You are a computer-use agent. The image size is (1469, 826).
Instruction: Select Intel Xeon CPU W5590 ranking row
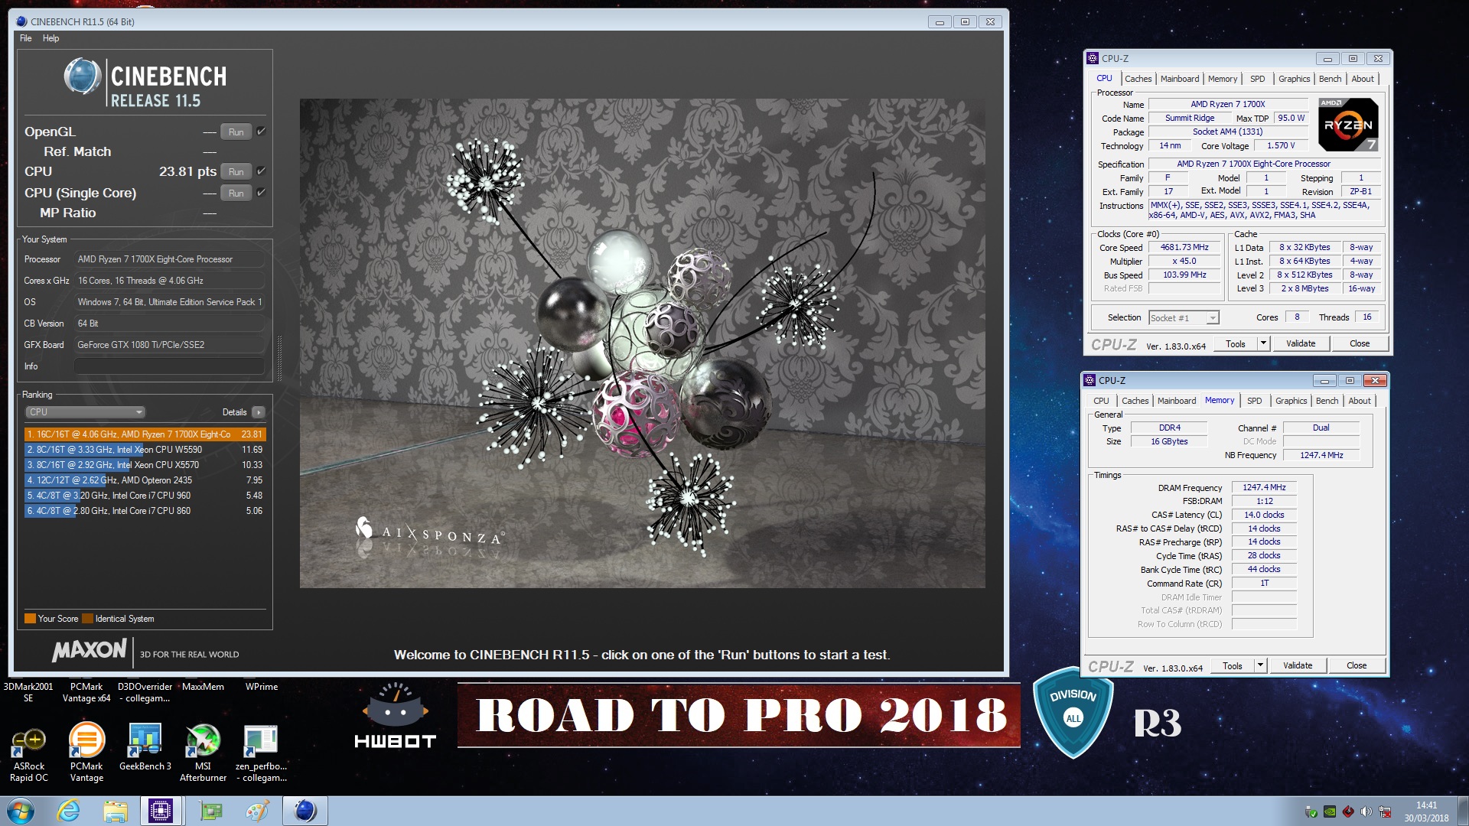[145, 450]
